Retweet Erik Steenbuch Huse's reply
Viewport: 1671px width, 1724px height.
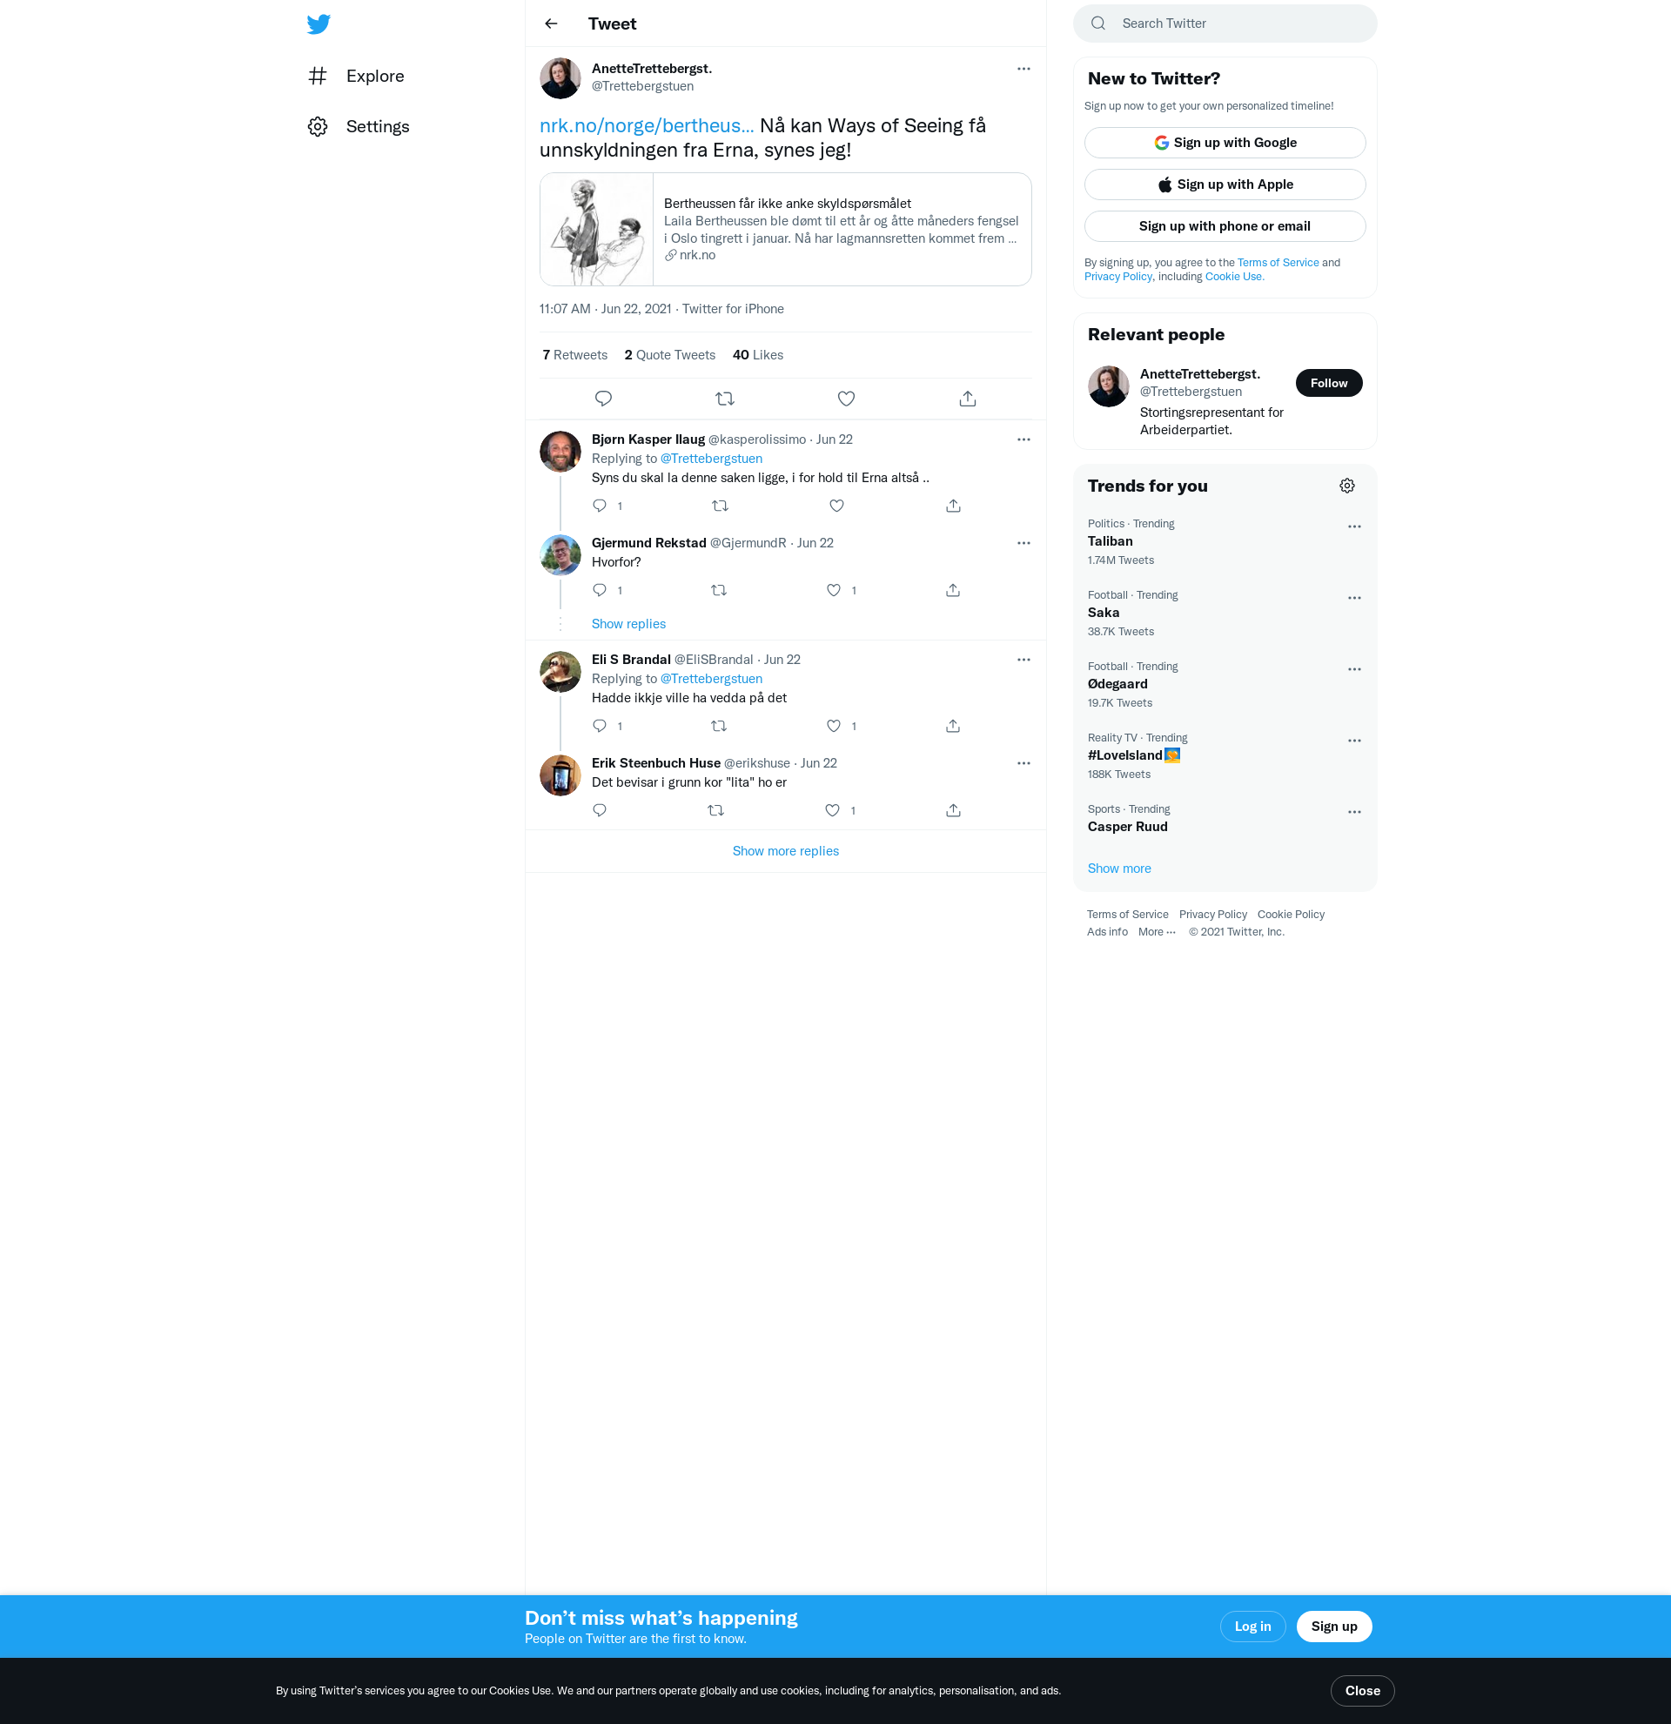pyautogui.click(x=716, y=810)
